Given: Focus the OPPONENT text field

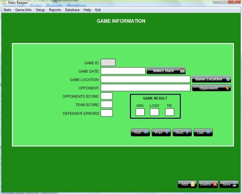Looking at the screenshot, I should point(145,88).
